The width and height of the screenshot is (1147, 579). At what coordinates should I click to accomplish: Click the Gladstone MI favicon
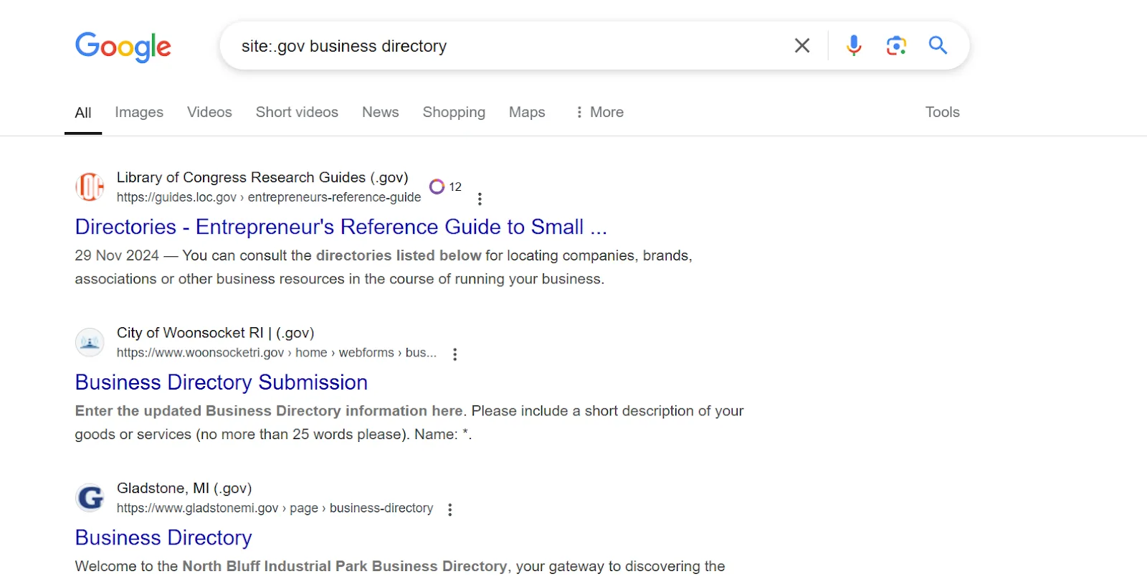(90, 497)
